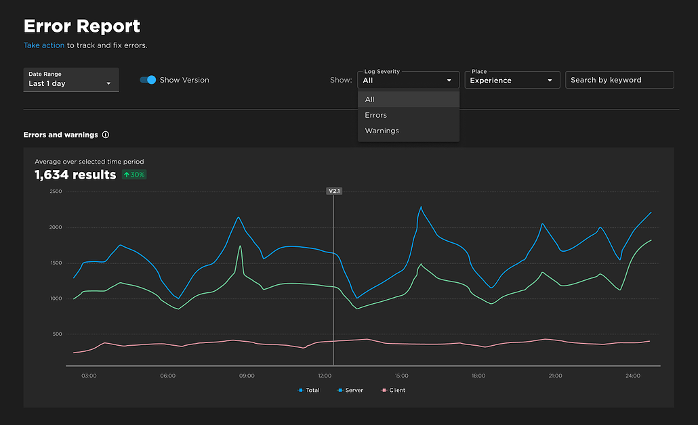698x425 pixels.
Task: Click the info icon beside Errors and warnings
Action: pos(106,135)
